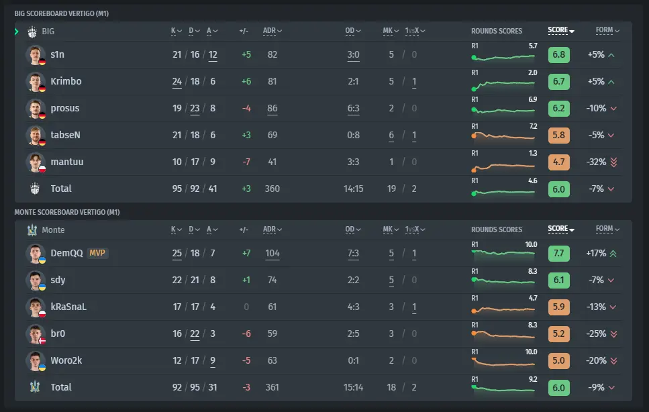The width and height of the screenshot is (649, 412).
Task: Sort BIG table by 1vsX column
Action: [415, 31]
